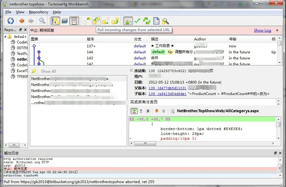Follow the Show Log link

[x=262, y=31]
